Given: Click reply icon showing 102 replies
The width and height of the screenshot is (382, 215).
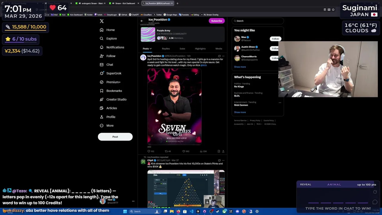Looking at the screenshot, I should [149, 151].
